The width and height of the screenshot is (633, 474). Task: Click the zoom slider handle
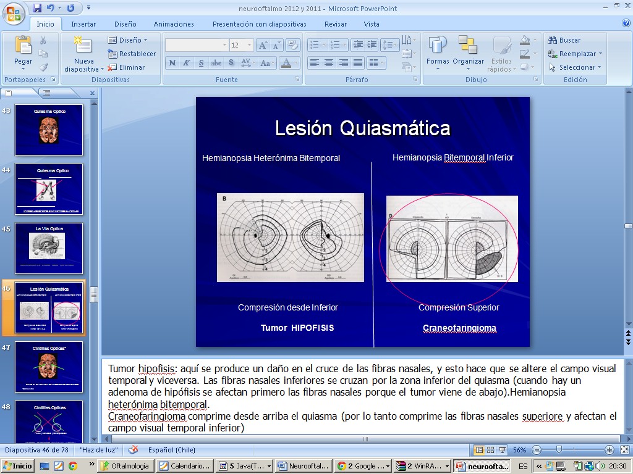click(x=559, y=450)
